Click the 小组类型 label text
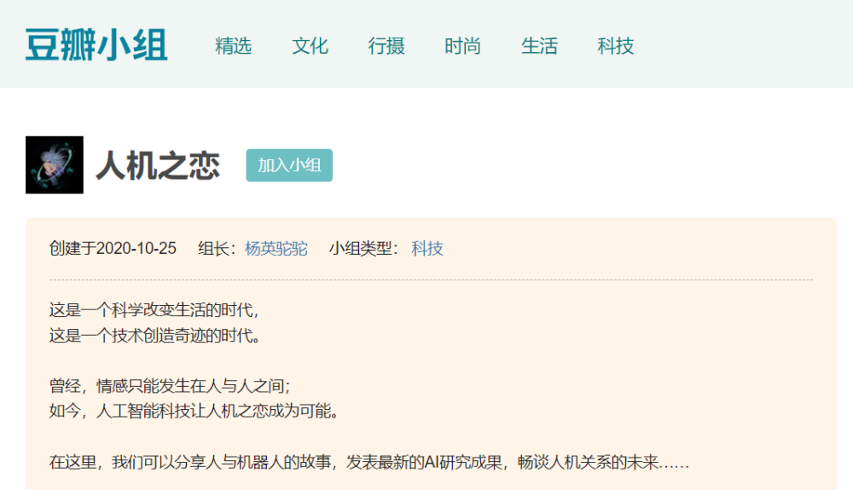 coord(363,249)
